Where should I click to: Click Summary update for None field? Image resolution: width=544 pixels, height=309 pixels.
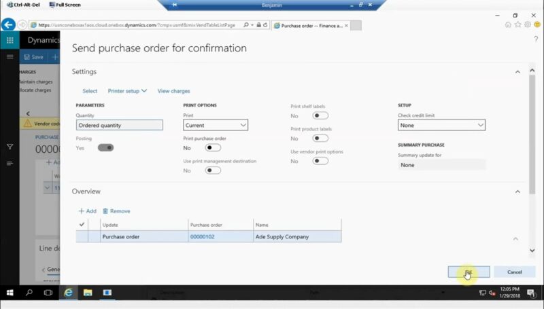tap(441, 165)
